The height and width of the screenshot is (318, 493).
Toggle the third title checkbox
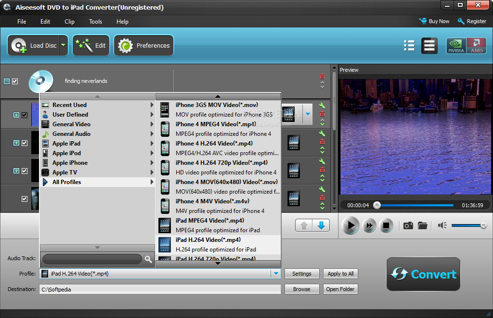point(25,171)
